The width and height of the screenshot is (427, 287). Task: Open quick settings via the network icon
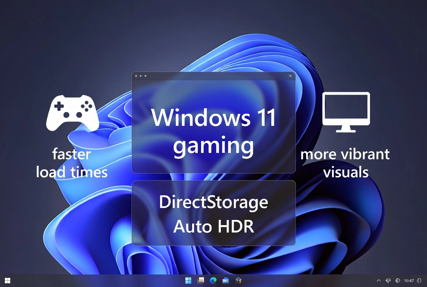388,280
